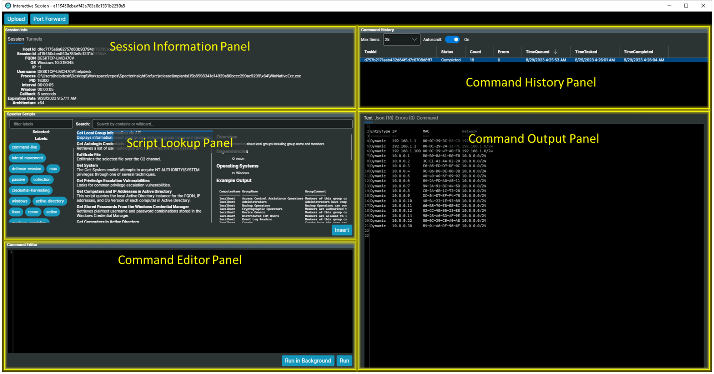Click the Username value DESKTOP-LMCH70V\helpdesk
This screenshot has width=714, height=374.
64,72
